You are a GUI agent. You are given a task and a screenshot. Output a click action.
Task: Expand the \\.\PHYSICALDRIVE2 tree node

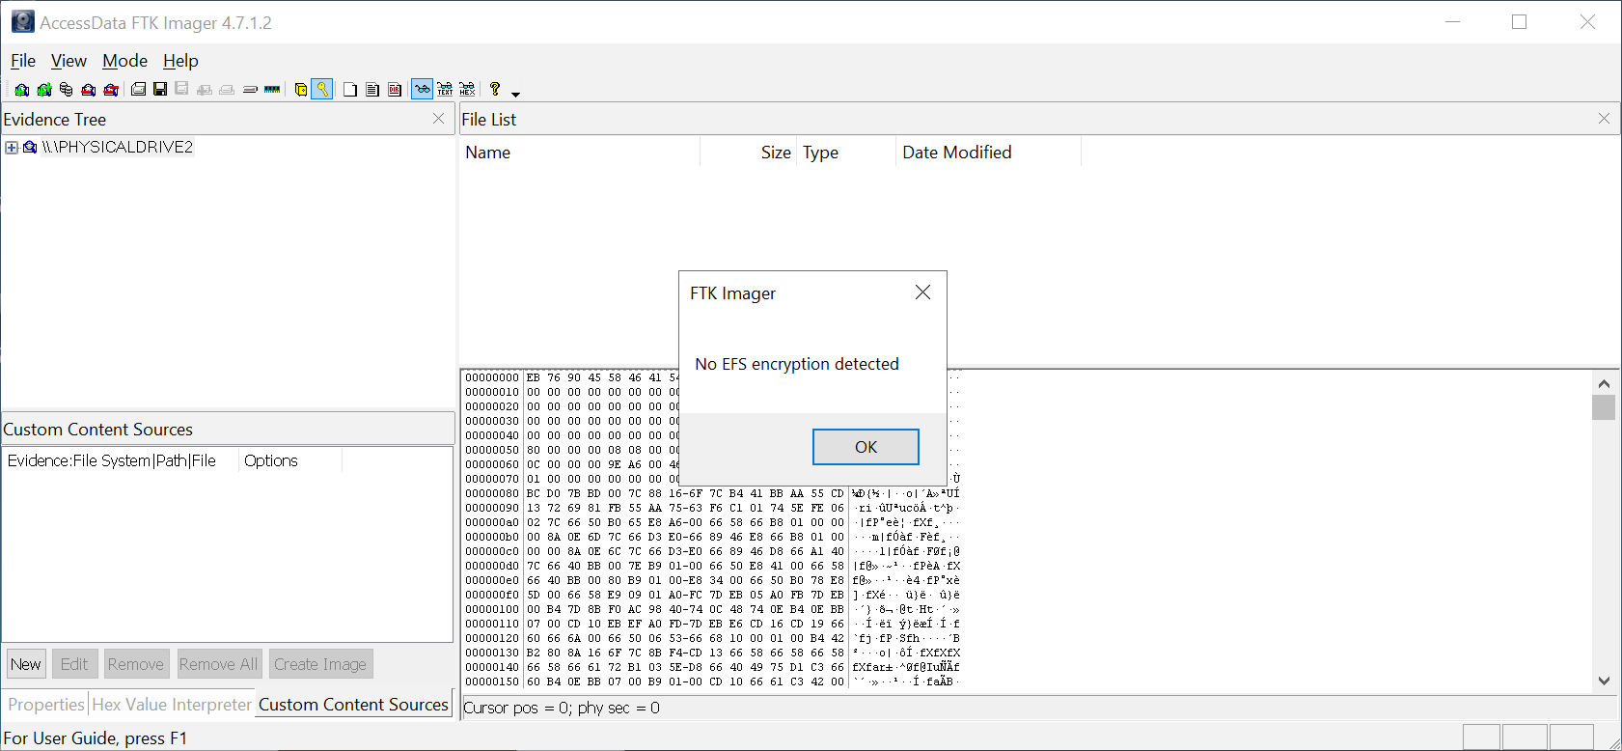12,148
